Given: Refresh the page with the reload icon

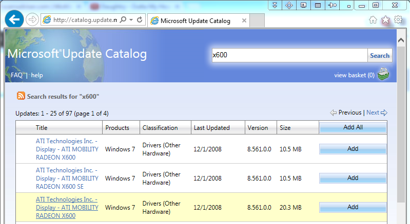Looking at the screenshot, I should pos(140,19).
